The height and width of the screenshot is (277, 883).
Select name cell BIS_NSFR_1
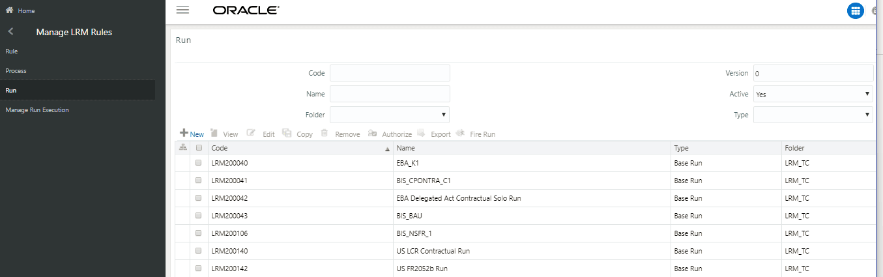415,233
